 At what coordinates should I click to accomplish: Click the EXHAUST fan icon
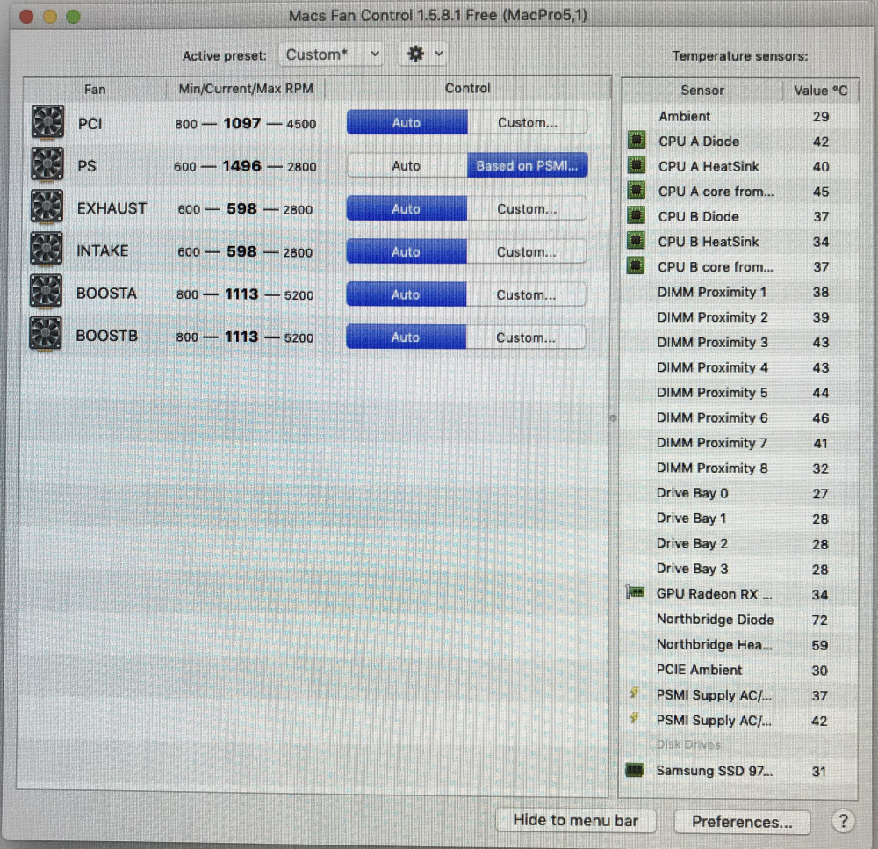coord(47,207)
